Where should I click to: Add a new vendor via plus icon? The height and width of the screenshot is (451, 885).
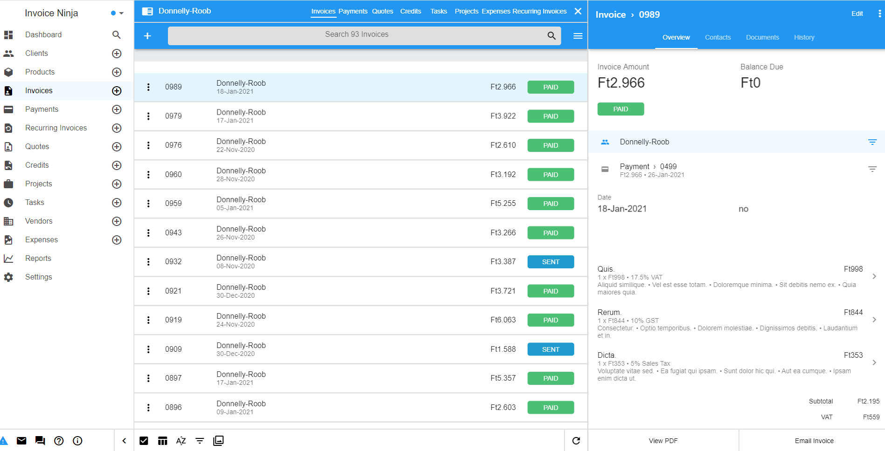(x=117, y=221)
